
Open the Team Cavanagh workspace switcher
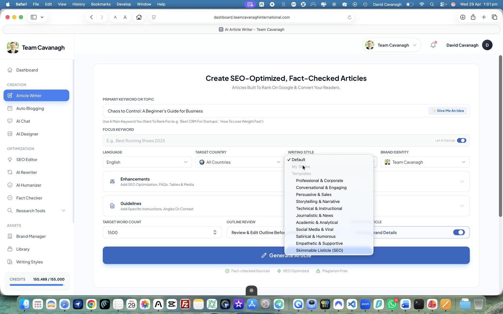[391, 45]
